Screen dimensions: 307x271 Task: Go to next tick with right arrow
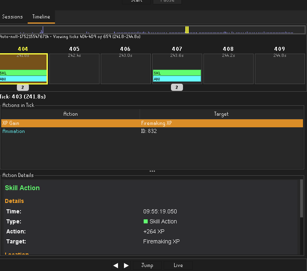126,265
